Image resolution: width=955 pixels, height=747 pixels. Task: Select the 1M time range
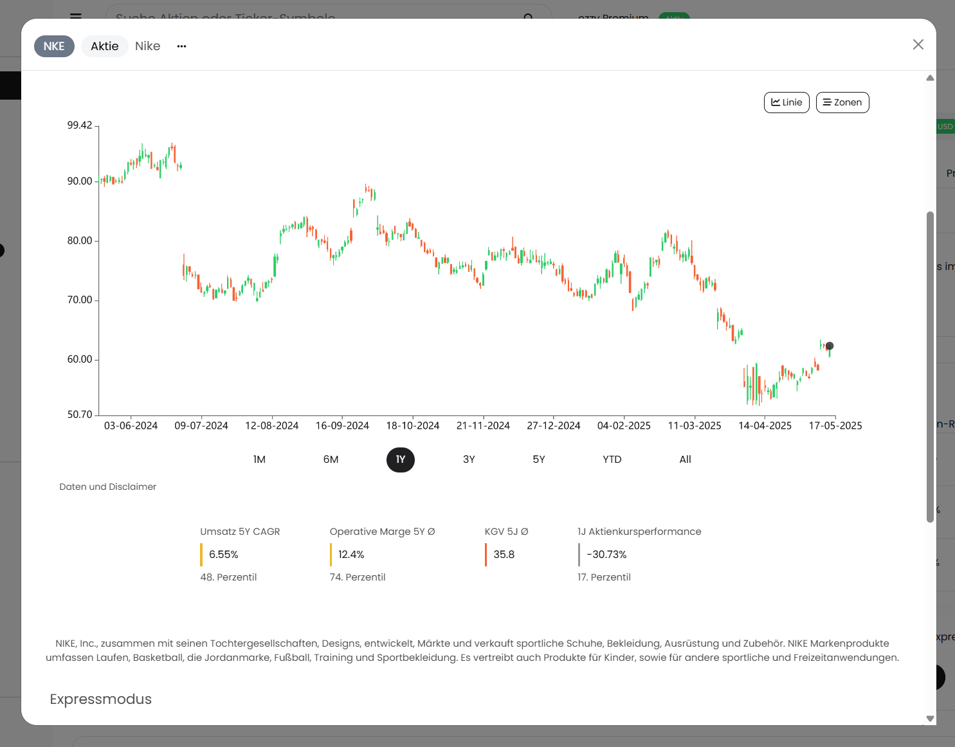click(259, 460)
